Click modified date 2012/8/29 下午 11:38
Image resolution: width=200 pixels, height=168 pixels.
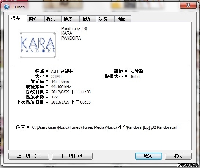(x=71, y=92)
